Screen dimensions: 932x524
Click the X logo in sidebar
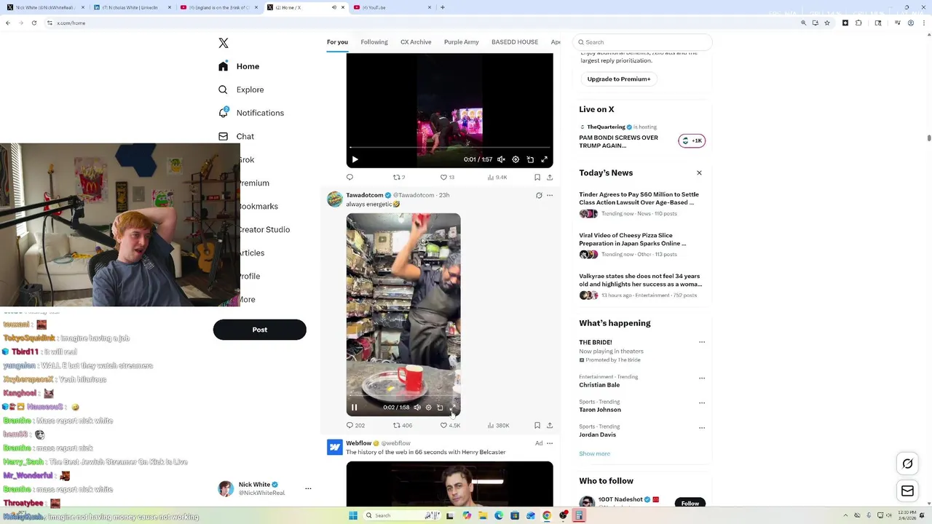tap(224, 43)
